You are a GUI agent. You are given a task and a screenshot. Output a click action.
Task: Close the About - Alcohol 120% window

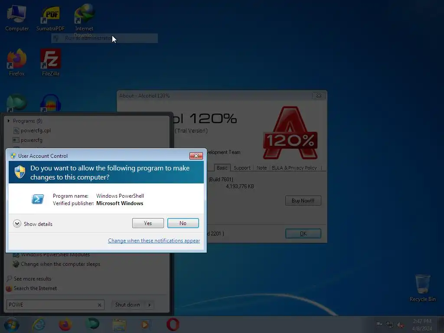tap(319, 96)
